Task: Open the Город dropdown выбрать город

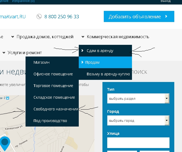Action: pyautogui.click(x=138, y=121)
